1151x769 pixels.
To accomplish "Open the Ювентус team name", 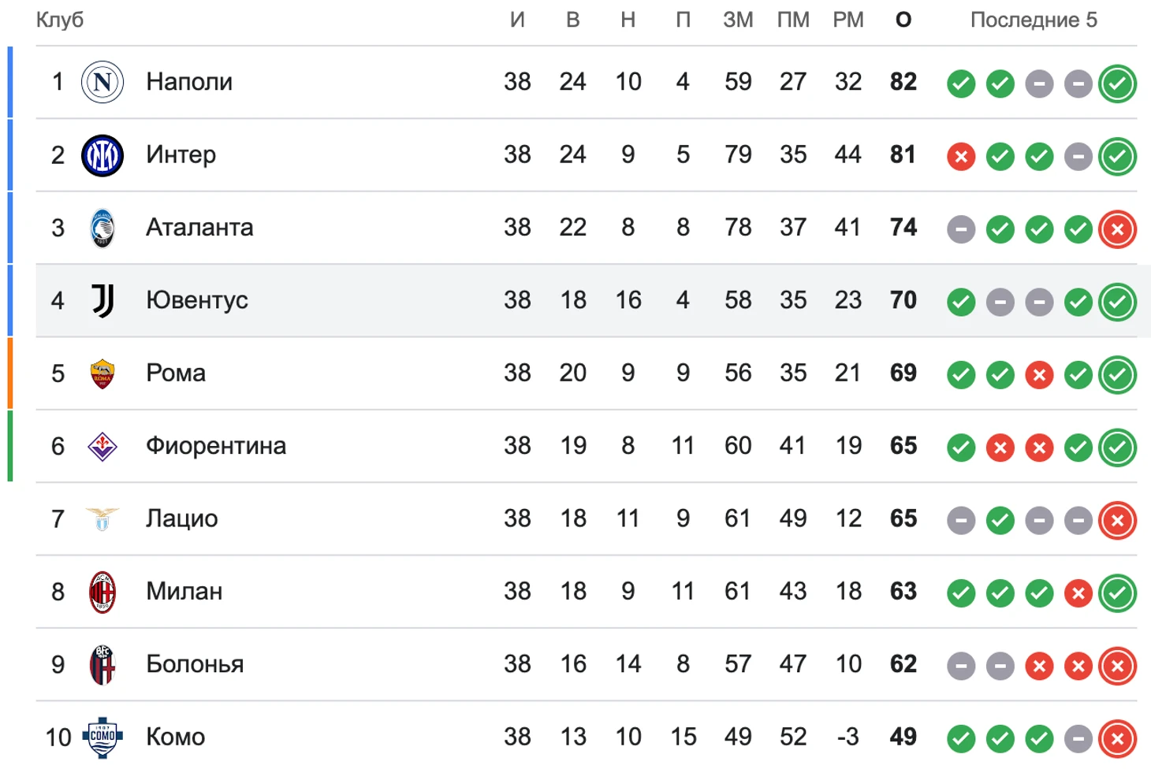I will (x=197, y=300).
